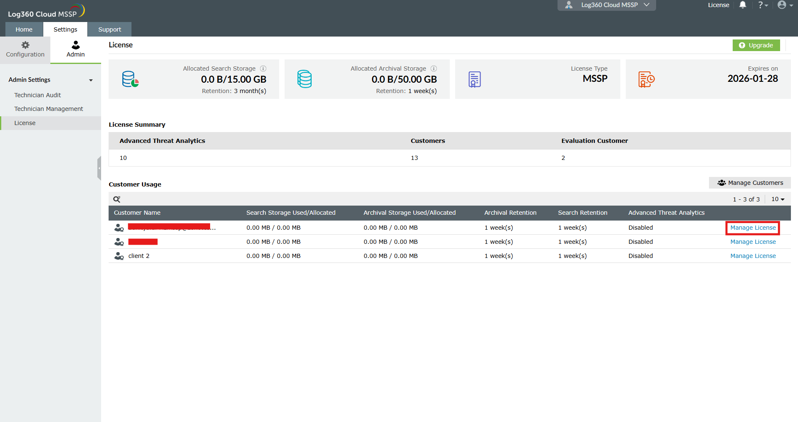Select Technician Management in the sidebar
Image resolution: width=798 pixels, height=422 pixels.
click(49, 109)
